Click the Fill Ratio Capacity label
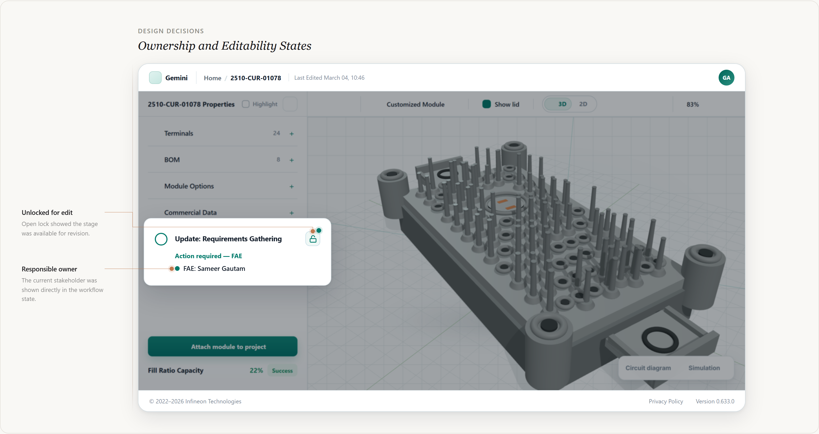819x434 pixels. (x=175, y=370)
